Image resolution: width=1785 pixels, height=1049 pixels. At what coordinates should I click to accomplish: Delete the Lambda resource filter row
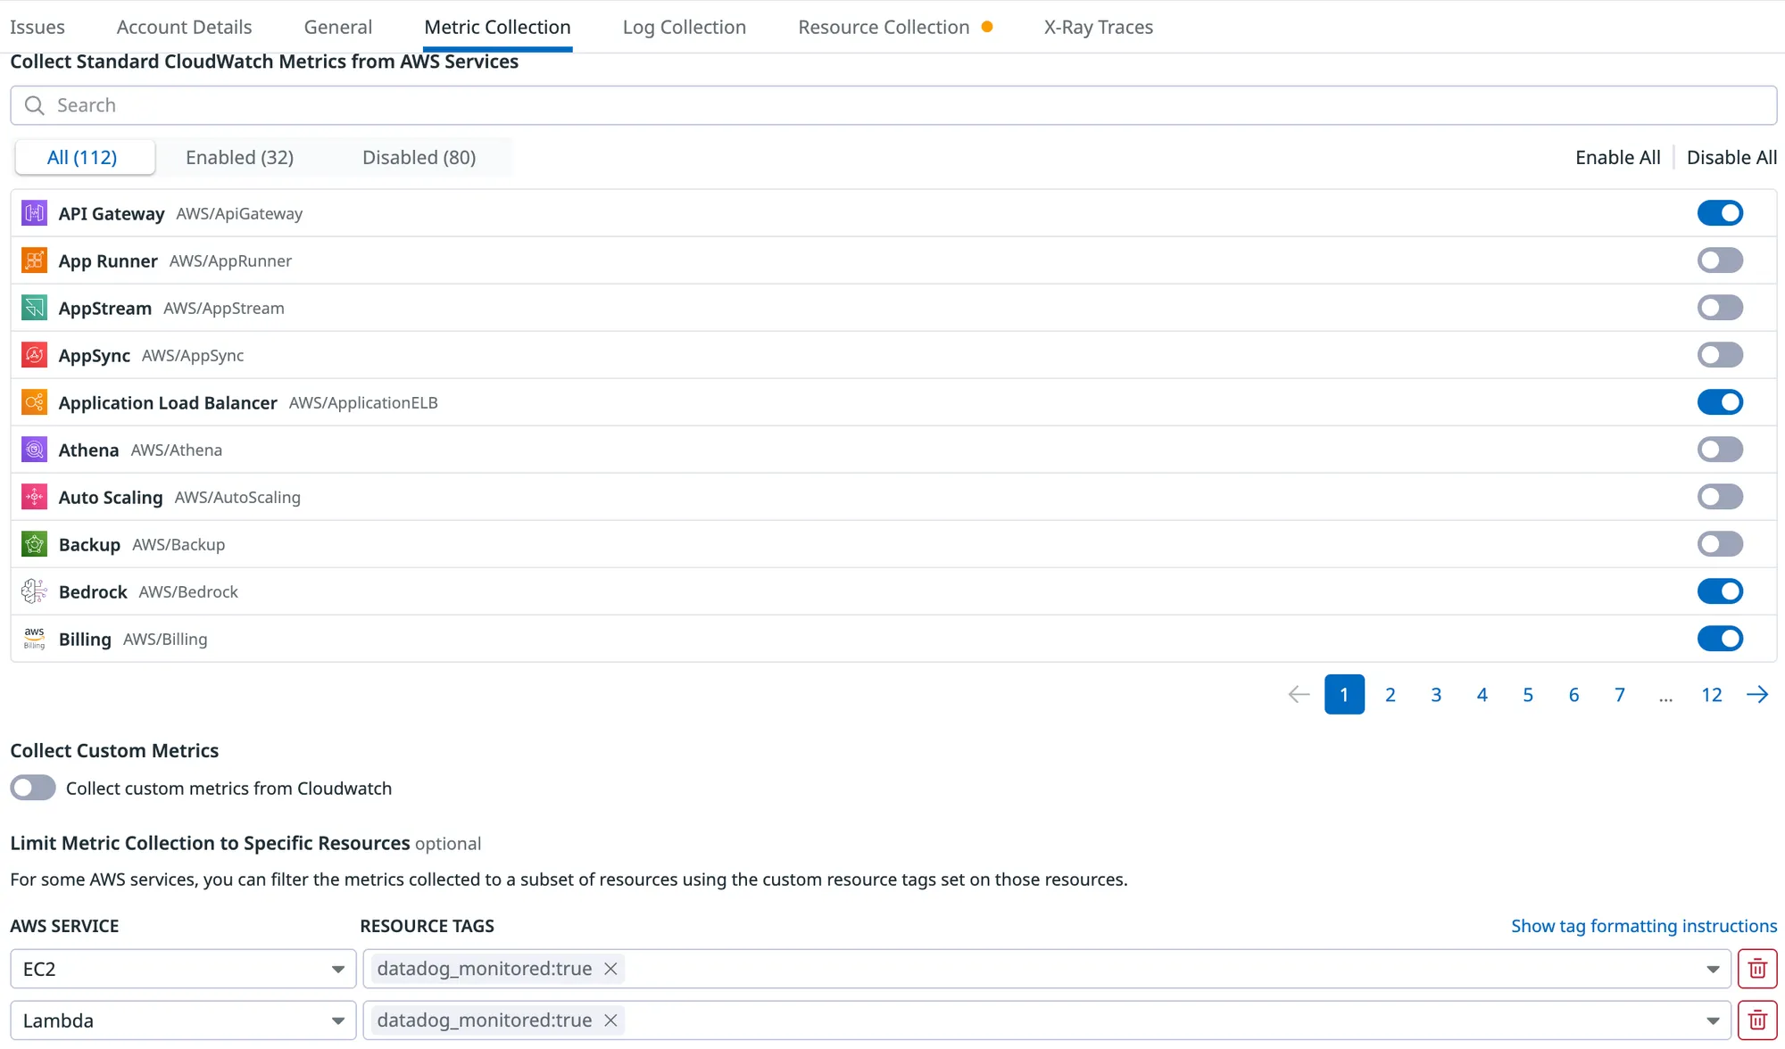[1756, 1020]
